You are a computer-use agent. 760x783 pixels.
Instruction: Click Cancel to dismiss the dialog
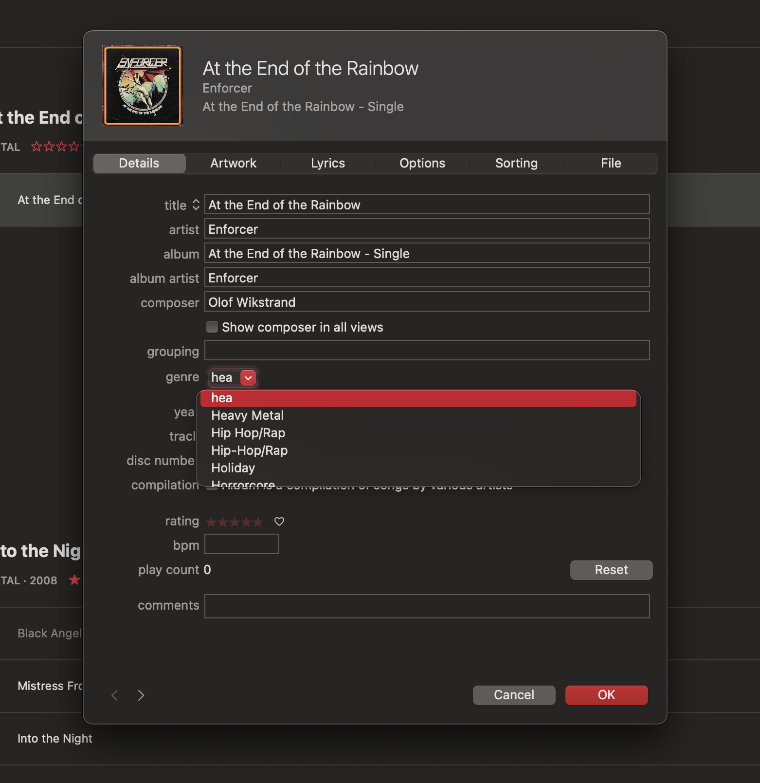[x=514, y=695]
